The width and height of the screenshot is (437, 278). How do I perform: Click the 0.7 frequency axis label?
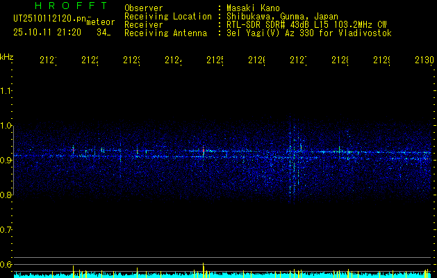point(6,230)
